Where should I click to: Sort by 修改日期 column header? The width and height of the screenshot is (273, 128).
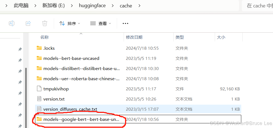pyautogui.click(x=134, y=37)
